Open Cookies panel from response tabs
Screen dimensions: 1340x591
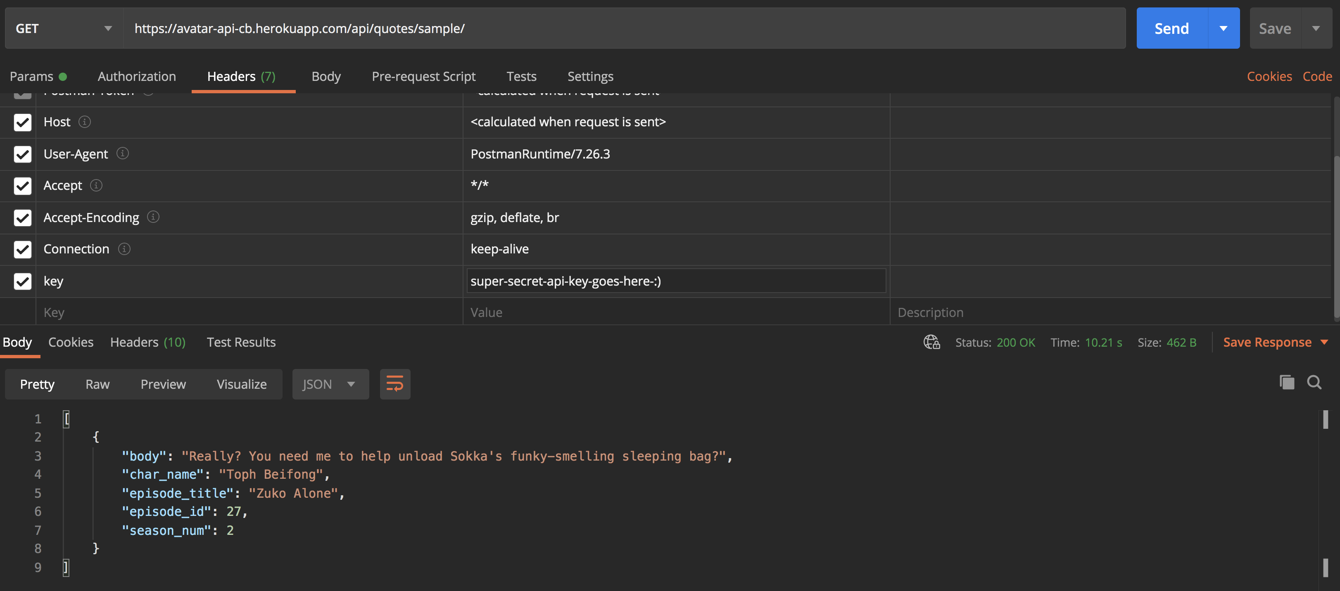pos(70,341)
